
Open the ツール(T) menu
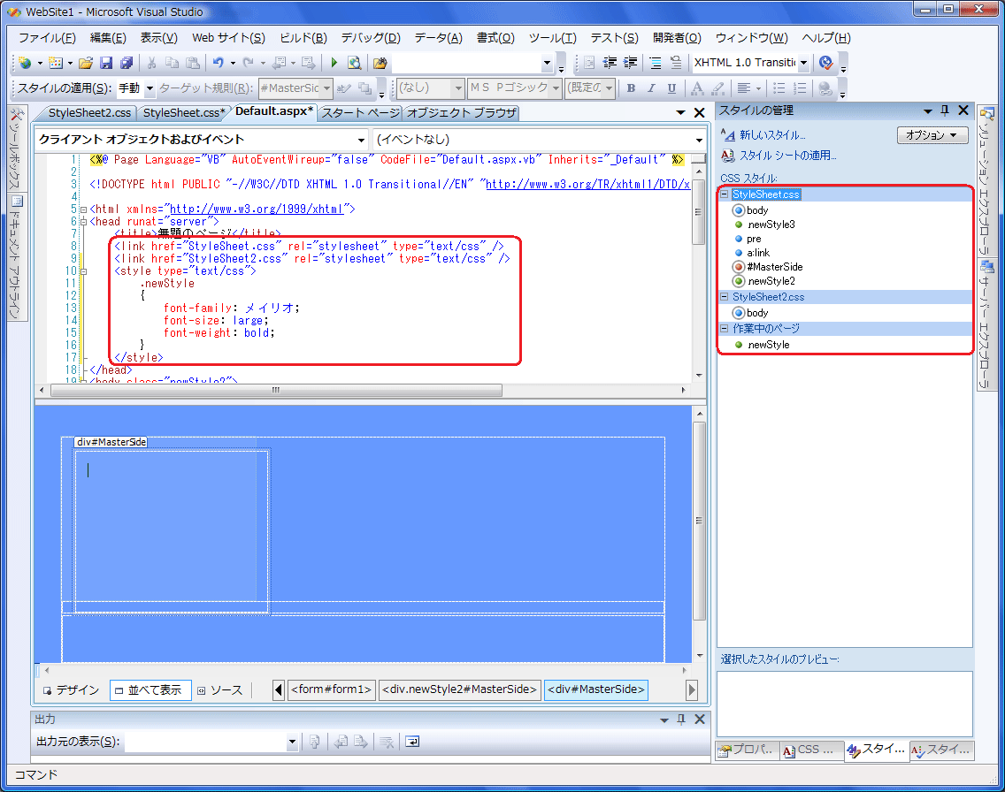[x=552, y=38]
